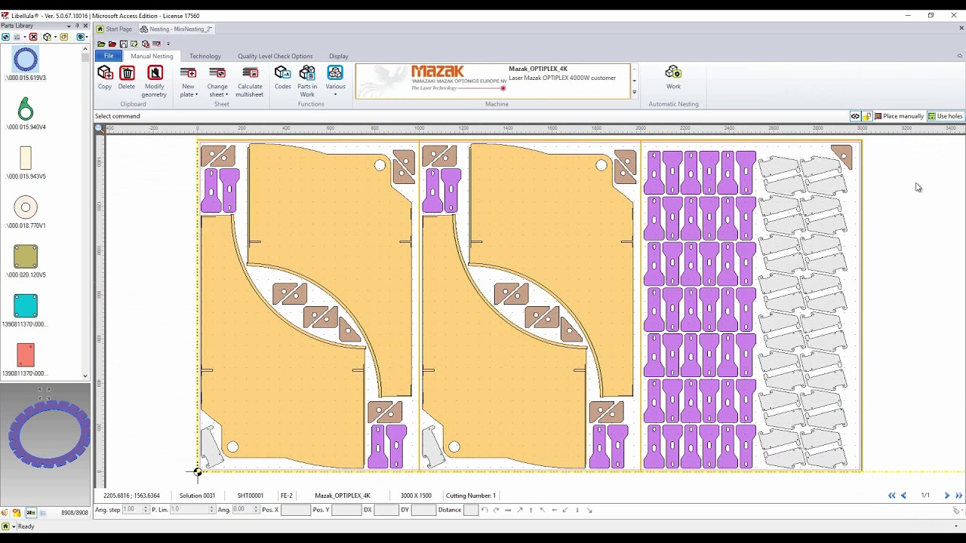Click the cube icon in Parts Library toolbar
This screenshot has height=543, width=966.
47,37
